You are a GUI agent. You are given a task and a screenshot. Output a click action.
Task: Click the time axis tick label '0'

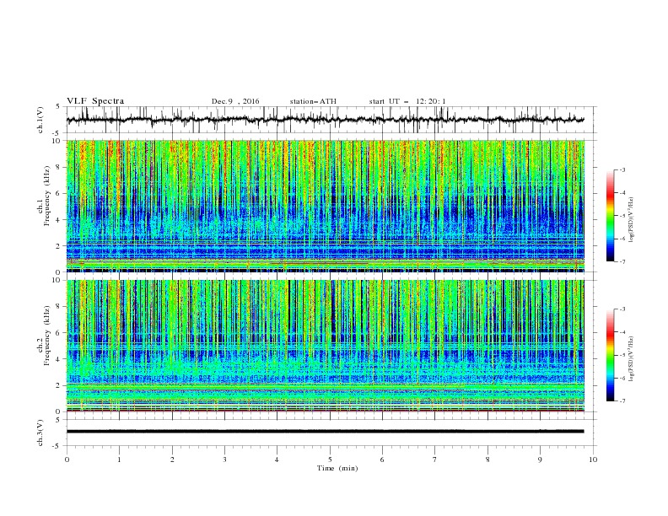pos(67,460)
